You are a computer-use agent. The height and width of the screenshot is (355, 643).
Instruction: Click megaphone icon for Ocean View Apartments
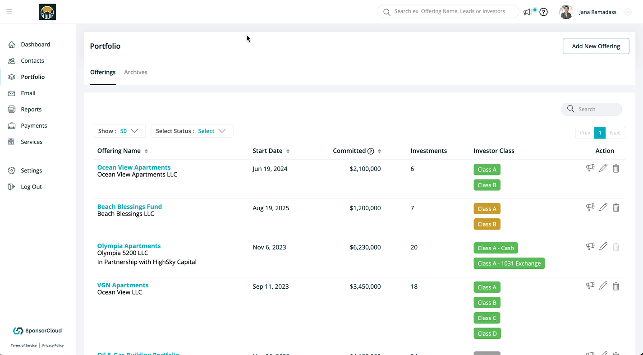tap(590, 168)
